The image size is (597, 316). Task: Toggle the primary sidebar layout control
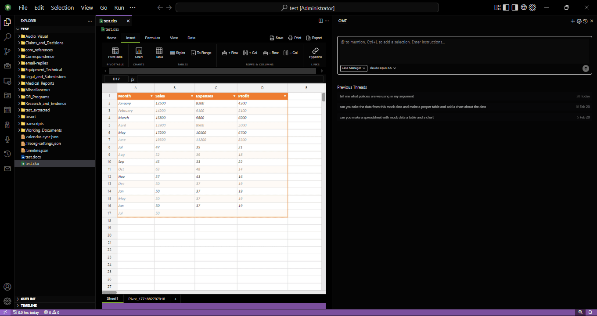[506, 7]
